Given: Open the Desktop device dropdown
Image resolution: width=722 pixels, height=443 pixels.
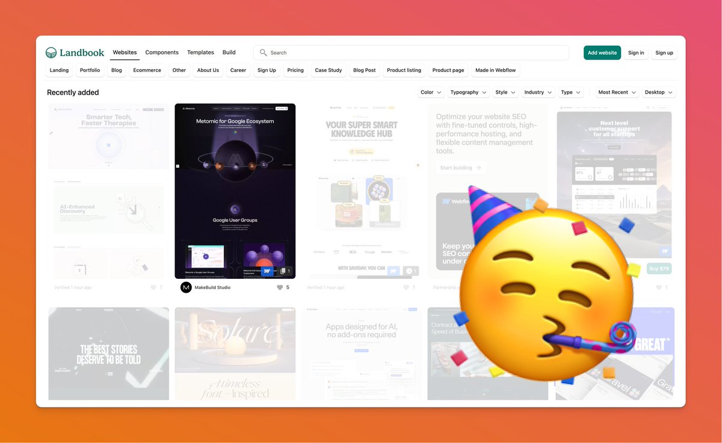Looking at the screenshot, I should 658,92.
